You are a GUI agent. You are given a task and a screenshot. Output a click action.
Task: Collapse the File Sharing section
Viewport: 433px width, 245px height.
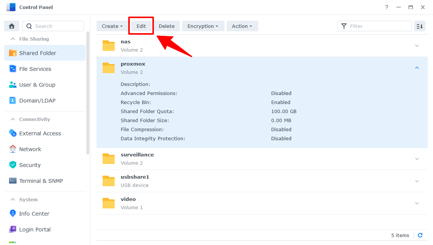(x=13, y=39)
